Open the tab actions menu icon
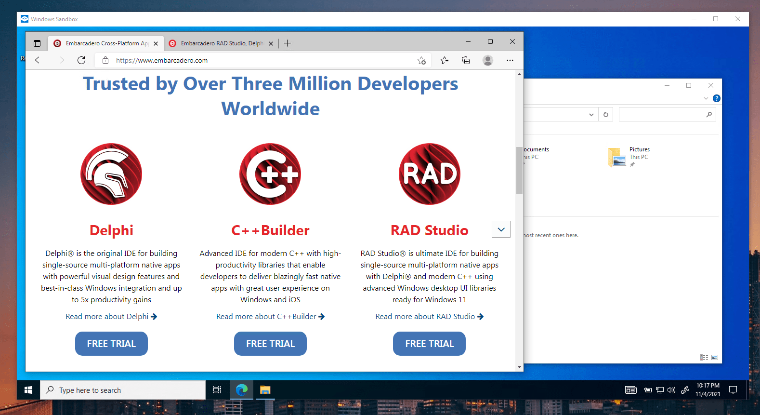Viewport: 760px width, 415px height. click(x=37, y=43)
